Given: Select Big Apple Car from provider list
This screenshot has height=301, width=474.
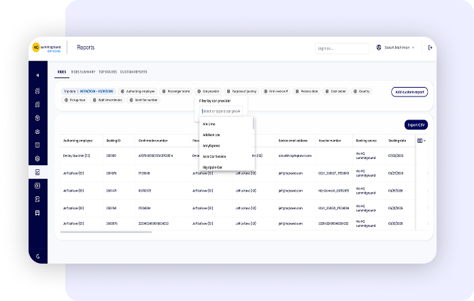Looking at the screenshot, I should click(226, 167).
